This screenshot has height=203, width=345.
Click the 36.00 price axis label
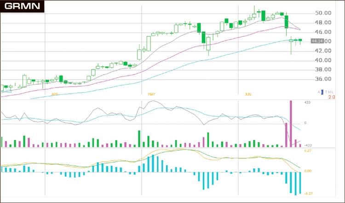[323, 79]
